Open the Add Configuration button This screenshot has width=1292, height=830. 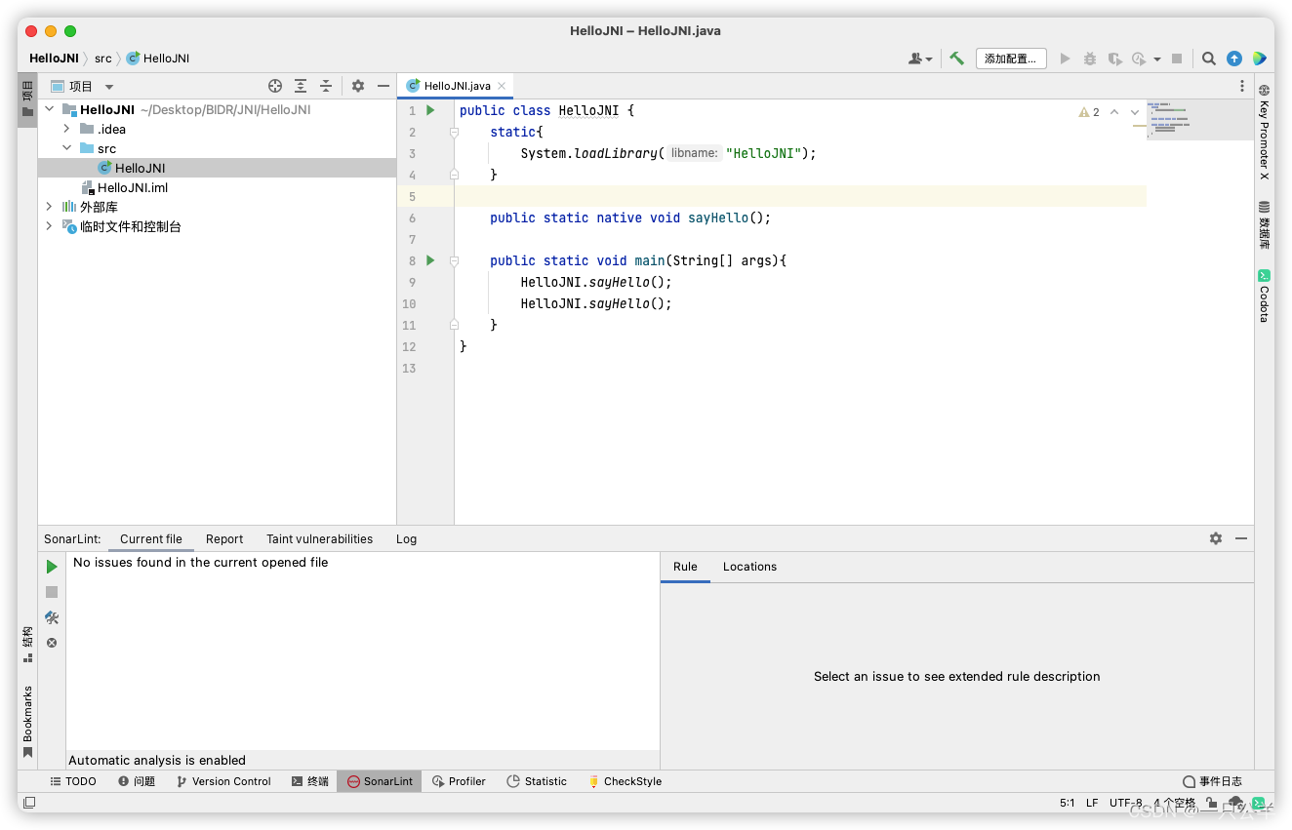click(1011, 59)
